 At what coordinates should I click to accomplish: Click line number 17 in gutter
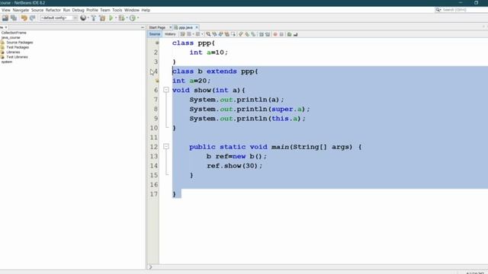(x=154, y=194)
